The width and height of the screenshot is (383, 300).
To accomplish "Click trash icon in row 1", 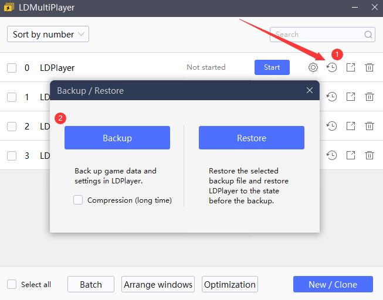I will (370, 97).
